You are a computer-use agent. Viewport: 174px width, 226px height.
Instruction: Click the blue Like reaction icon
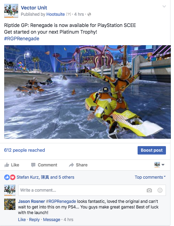7,177
